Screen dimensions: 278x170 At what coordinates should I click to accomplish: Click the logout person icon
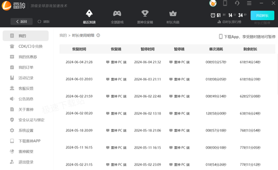point(12,162)
